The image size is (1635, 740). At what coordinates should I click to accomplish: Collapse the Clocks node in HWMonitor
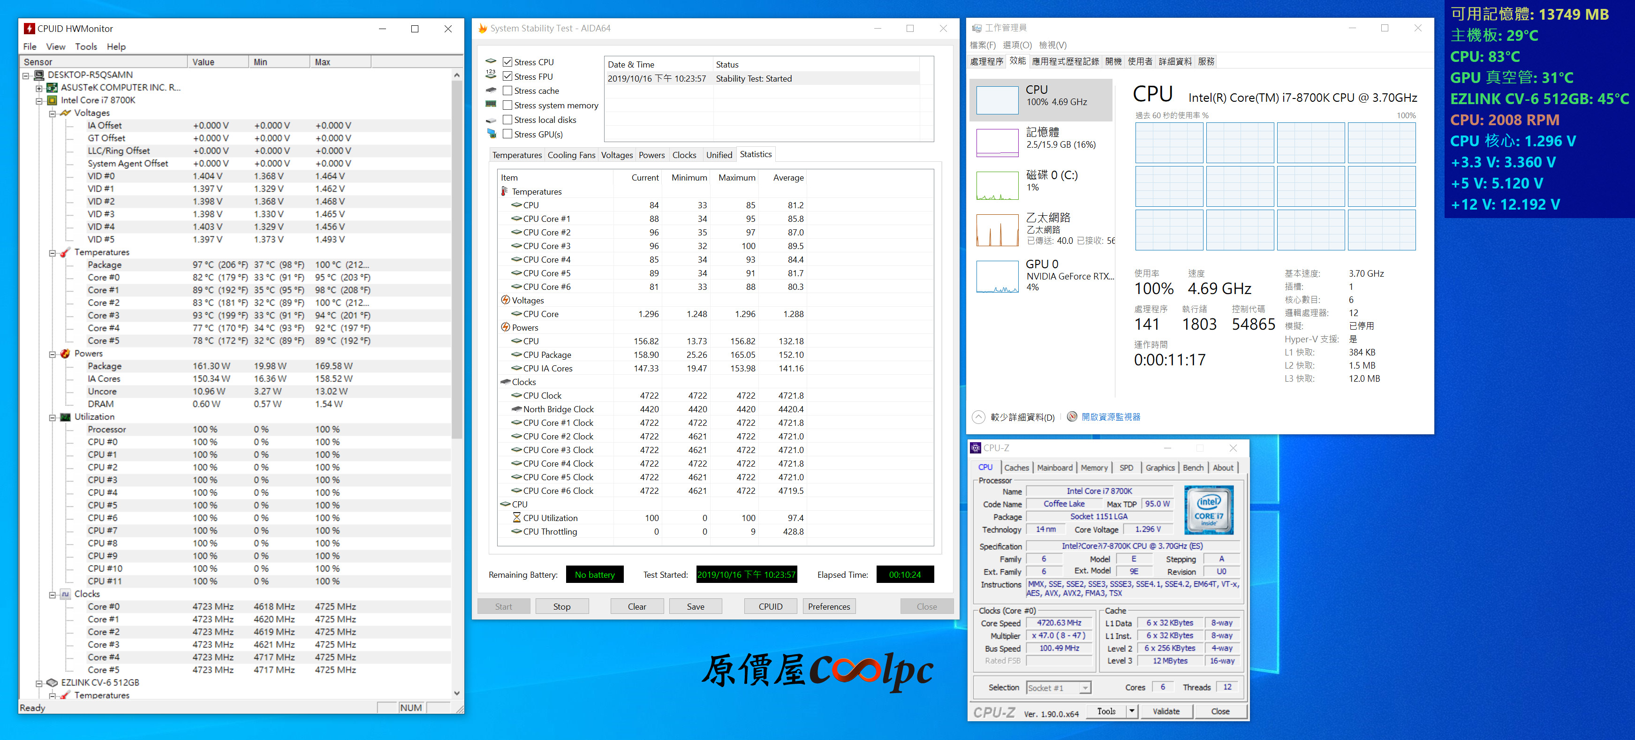[x=53, y=595]
